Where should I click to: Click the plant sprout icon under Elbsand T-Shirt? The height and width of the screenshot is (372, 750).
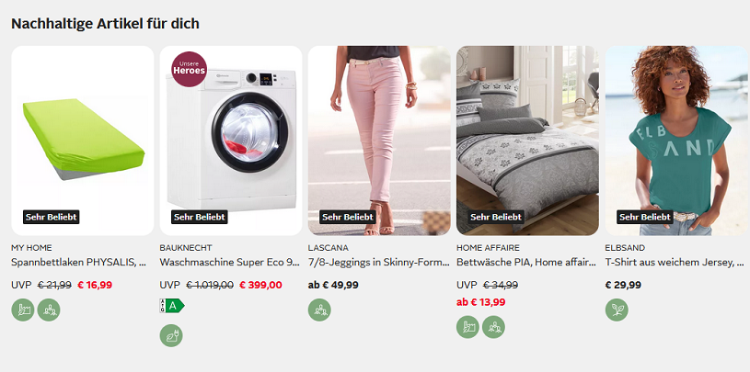(x=617, y=310)
